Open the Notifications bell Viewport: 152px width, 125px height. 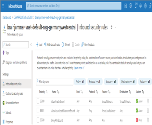click(136, 5)
